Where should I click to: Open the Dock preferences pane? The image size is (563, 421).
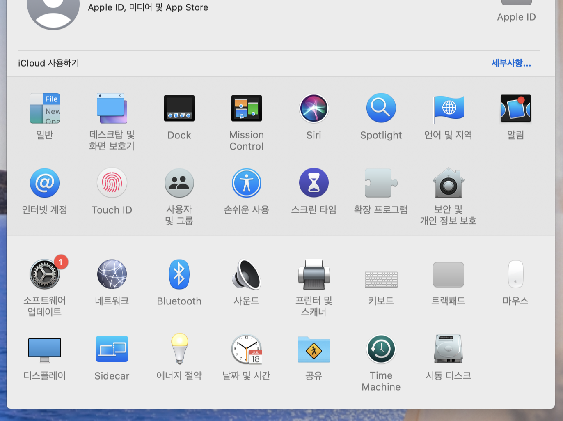point(179,108)
